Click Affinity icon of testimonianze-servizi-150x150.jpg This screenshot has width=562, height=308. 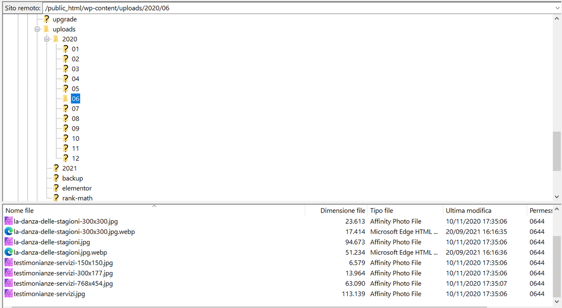point(9,262)
